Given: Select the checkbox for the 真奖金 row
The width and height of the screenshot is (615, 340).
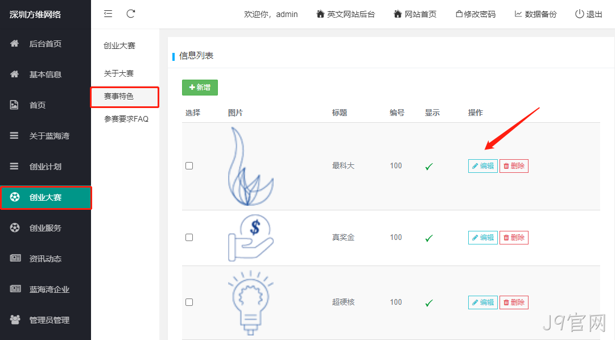Looking at the screenshot, I should click(189, 238).
